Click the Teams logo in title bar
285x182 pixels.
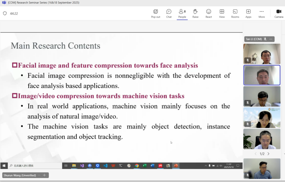(4, 3)
